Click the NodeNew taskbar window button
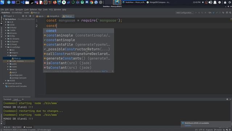232x131 pixels. (134, 2)
